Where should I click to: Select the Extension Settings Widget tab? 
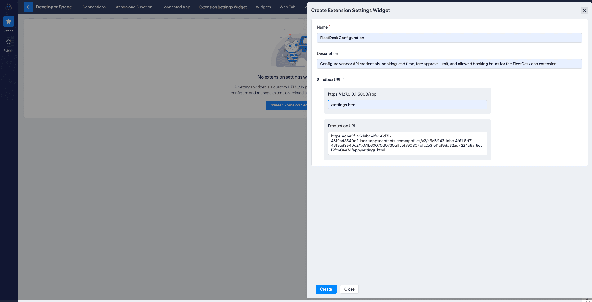[x=223, y=7]
